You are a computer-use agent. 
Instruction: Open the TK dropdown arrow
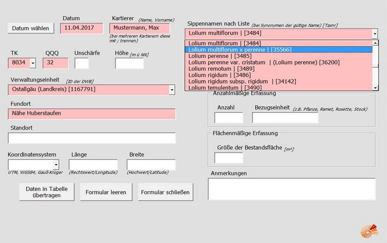[x=33, y=63]
